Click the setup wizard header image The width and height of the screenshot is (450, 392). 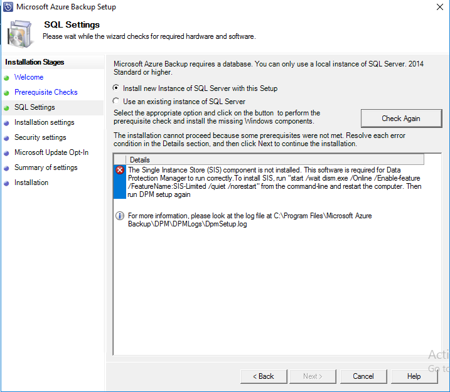[x=19, y=33]
